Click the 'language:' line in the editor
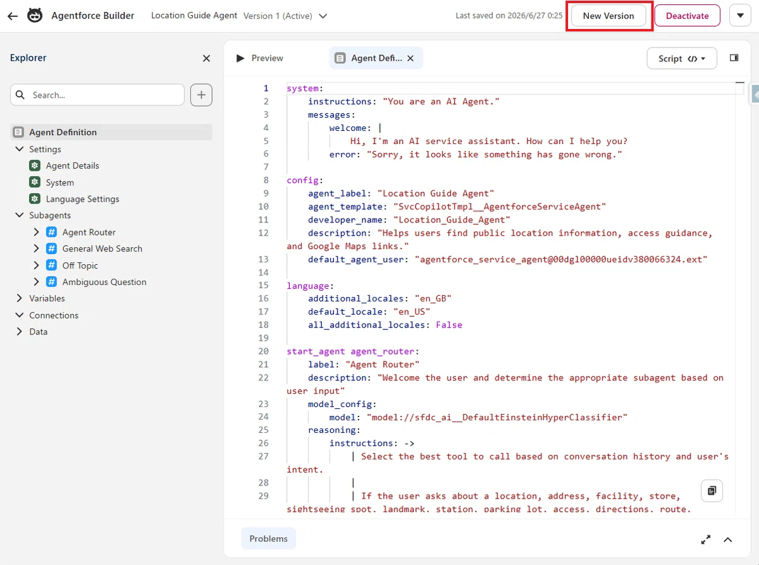This screenshot has height=565, width=759. [x=311, y=285]
